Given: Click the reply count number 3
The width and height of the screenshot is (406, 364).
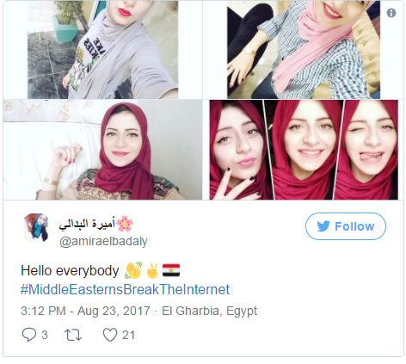Looking at the screenshot, I should point(45,335).
